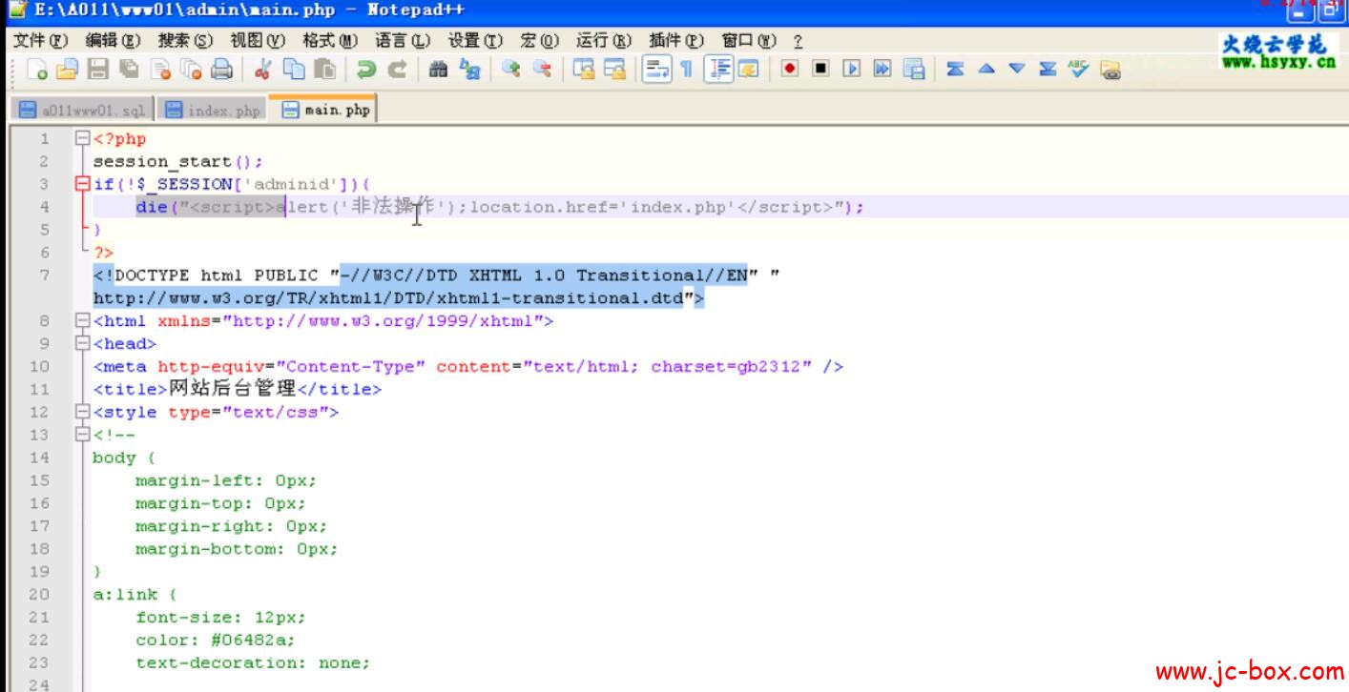
Task: Paste clipboard using toolbar Paste icon
Action: pos(325,70)
